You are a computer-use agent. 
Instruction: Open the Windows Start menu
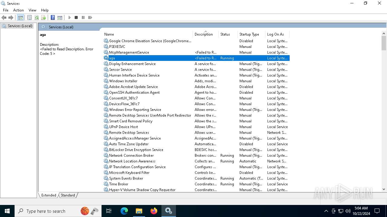7,211
